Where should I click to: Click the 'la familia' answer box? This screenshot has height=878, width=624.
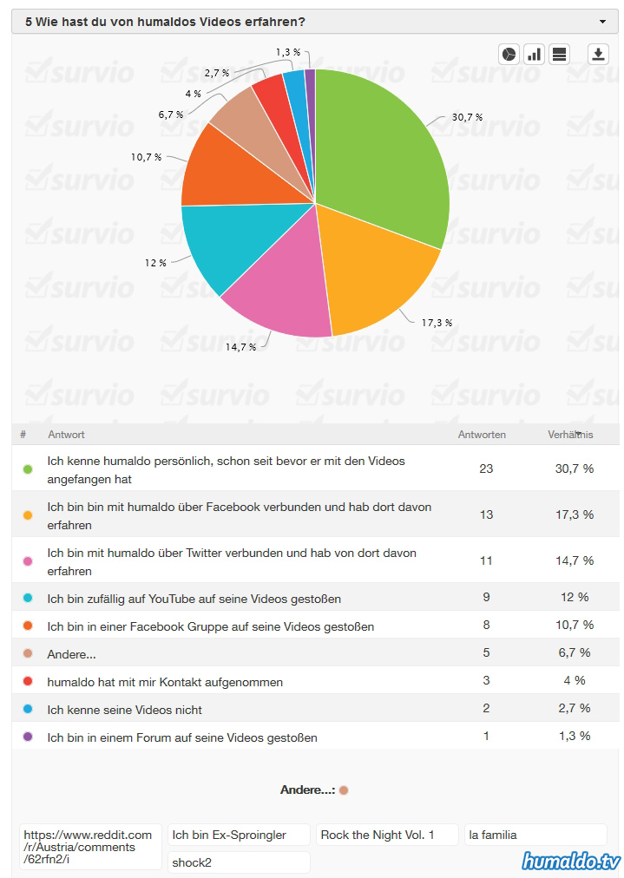click(x=535, y=835)
